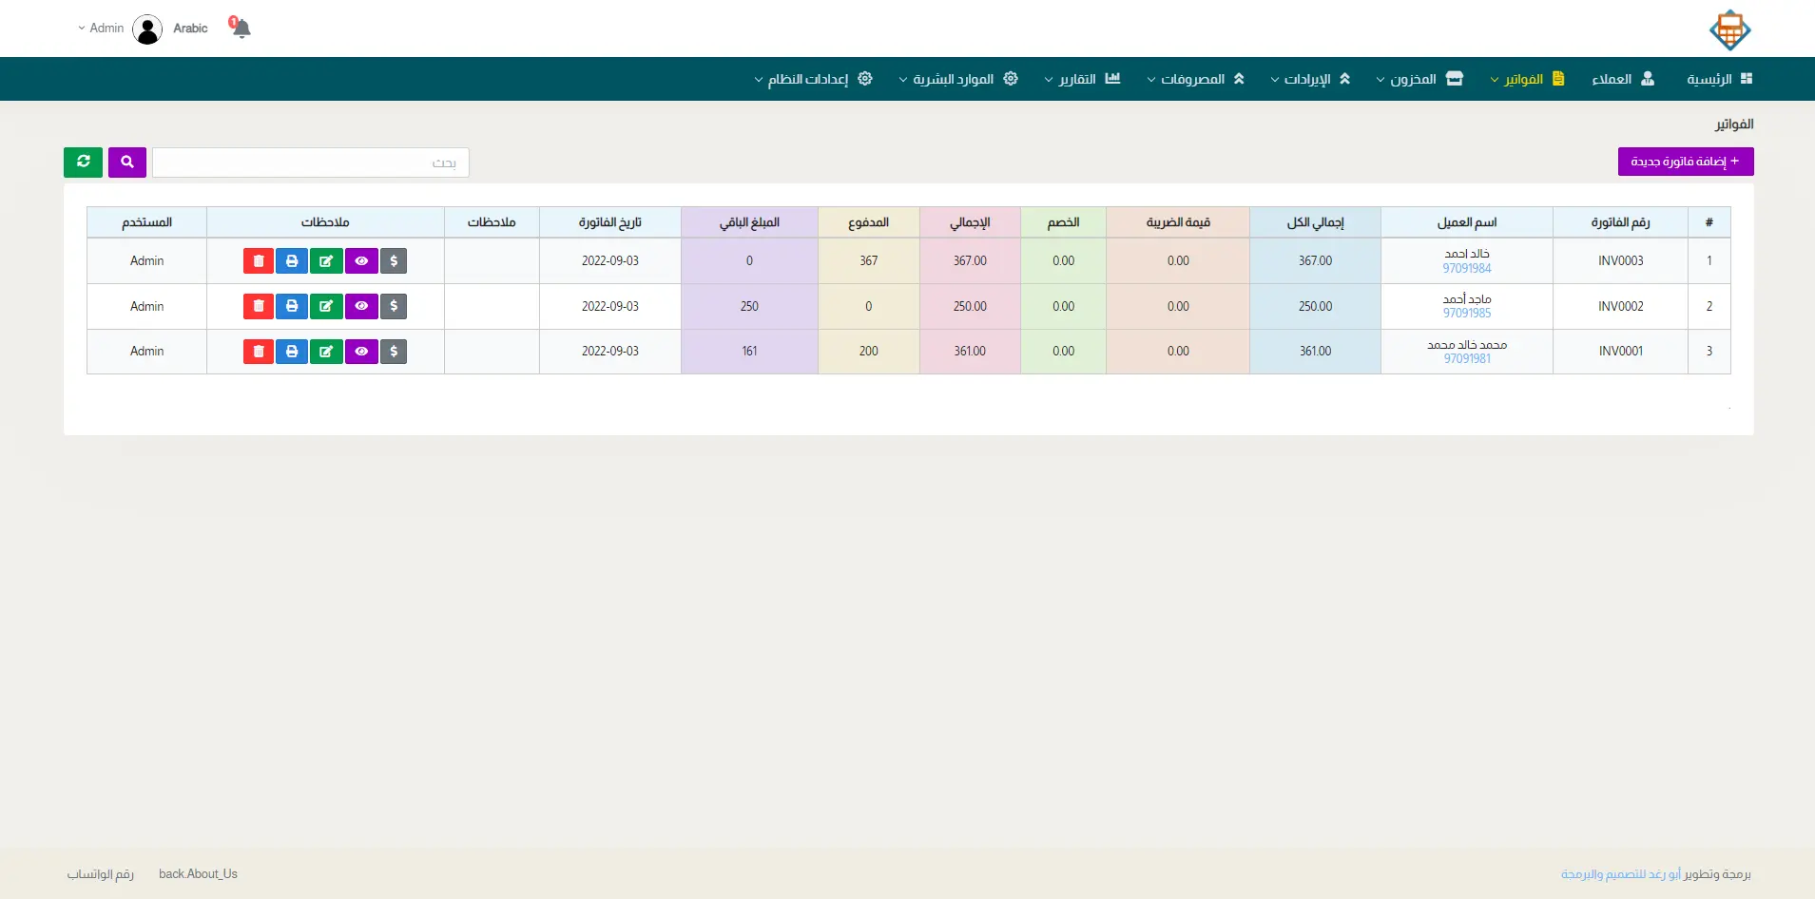Add payment to invoice INV0002 via dollar icon

pyautogui.click(x=394, y=307)
